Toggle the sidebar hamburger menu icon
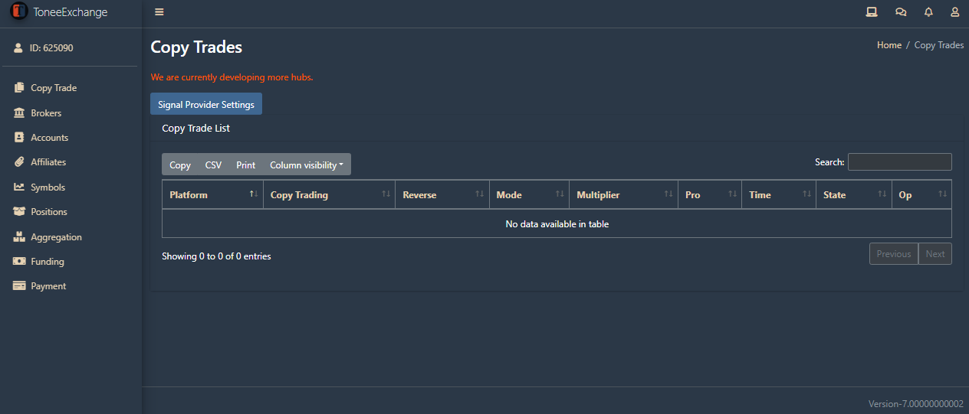The image size is (969, 414). coord(159,12)
